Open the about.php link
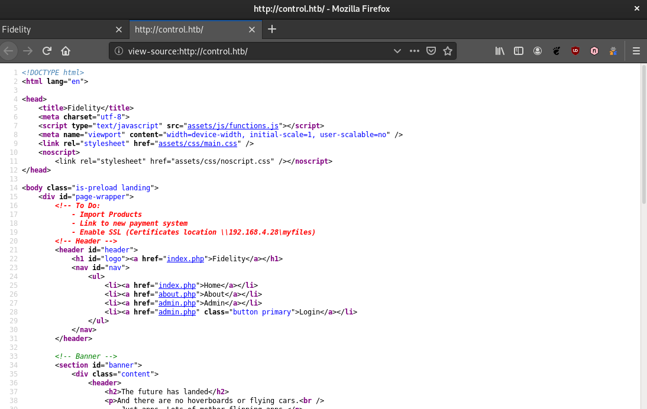The height and width of the screenshot is (409, 647). [x=177, y=294]
